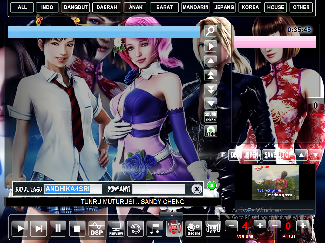Screen dimensions: 325x243
Task: Move playlist item down arrow
Action: [315, 155]
